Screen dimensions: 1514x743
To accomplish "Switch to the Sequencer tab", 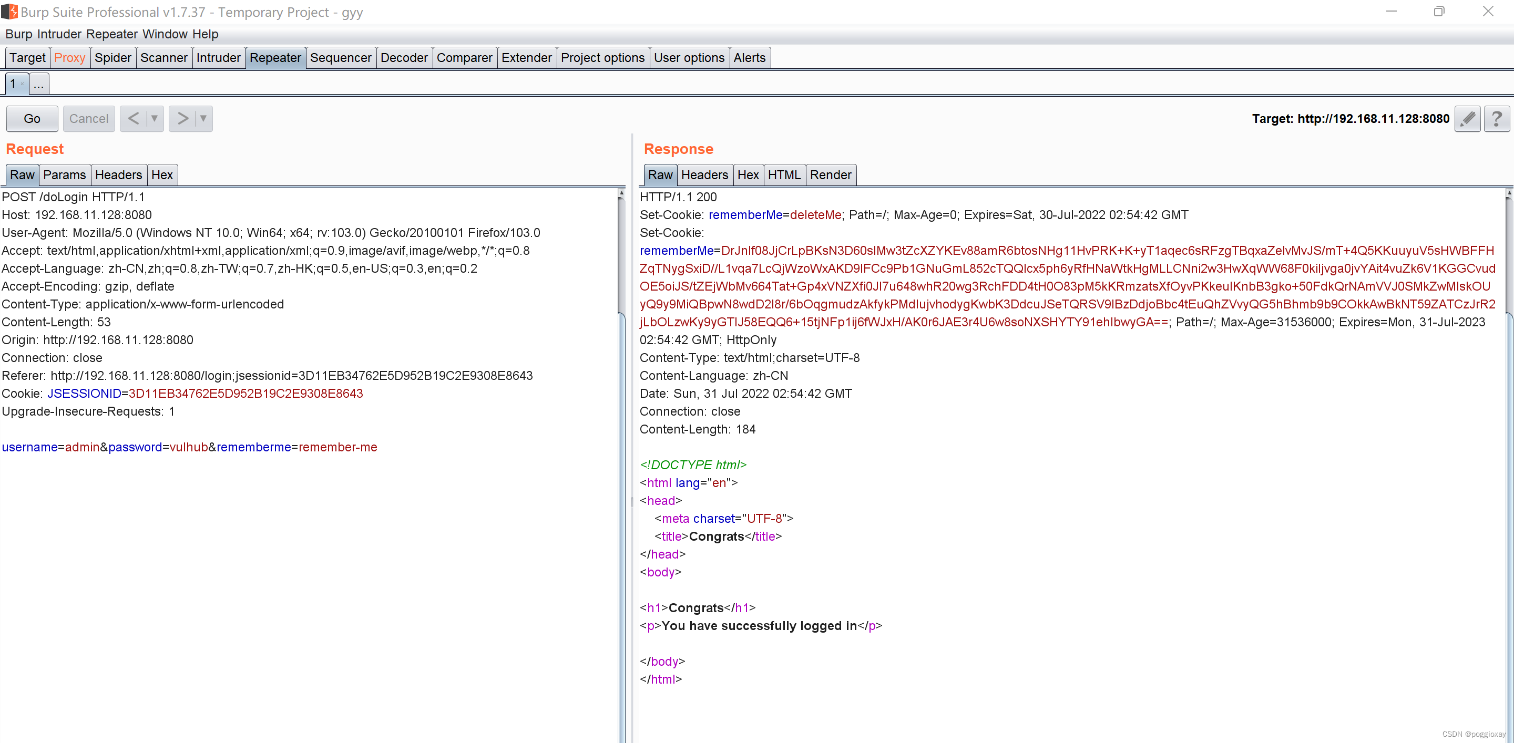I will coord(341,58).
